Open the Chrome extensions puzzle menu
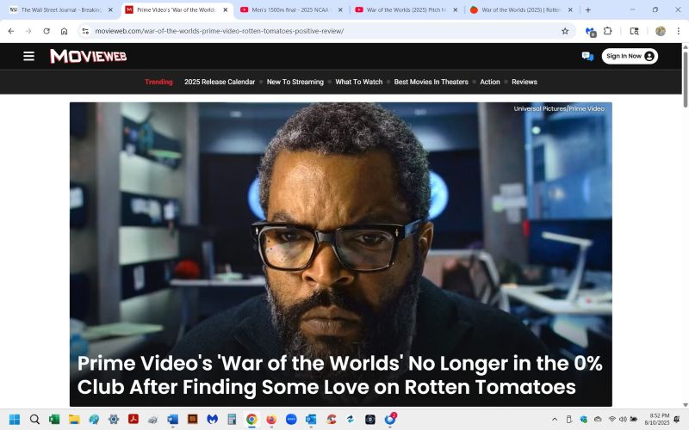Image resolution: width=689 pixels, height=430 pixels. (x=608, y=31)
